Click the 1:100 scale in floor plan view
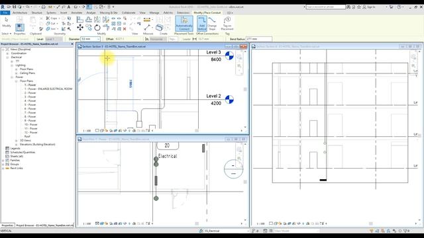The width and height of the screenshot is (424, 238). click(87, 223)
